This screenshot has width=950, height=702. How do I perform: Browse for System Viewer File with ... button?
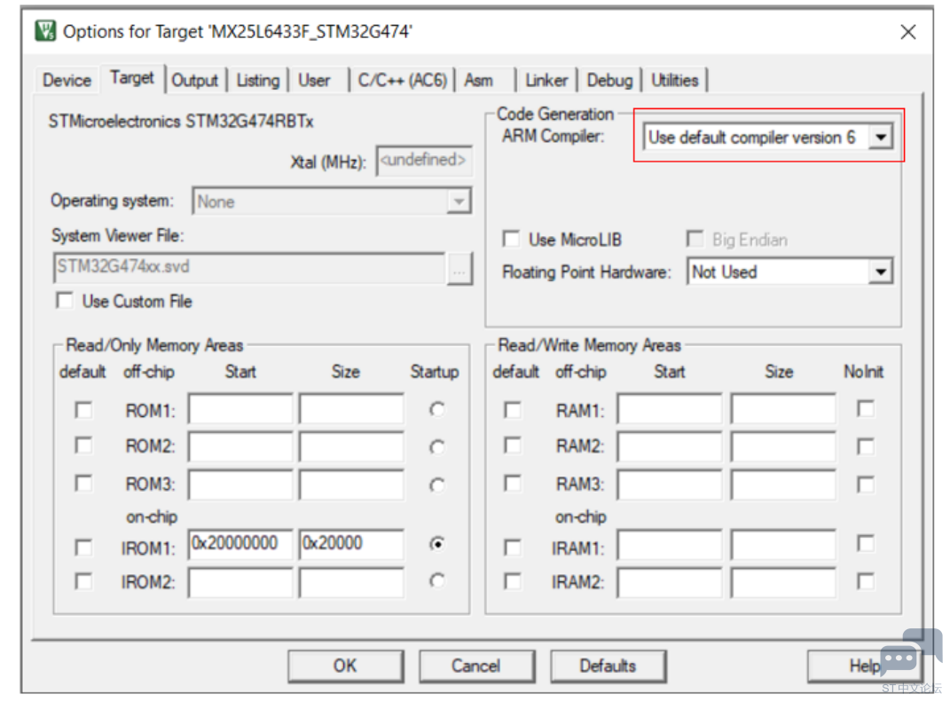click(x=459, y=269)
